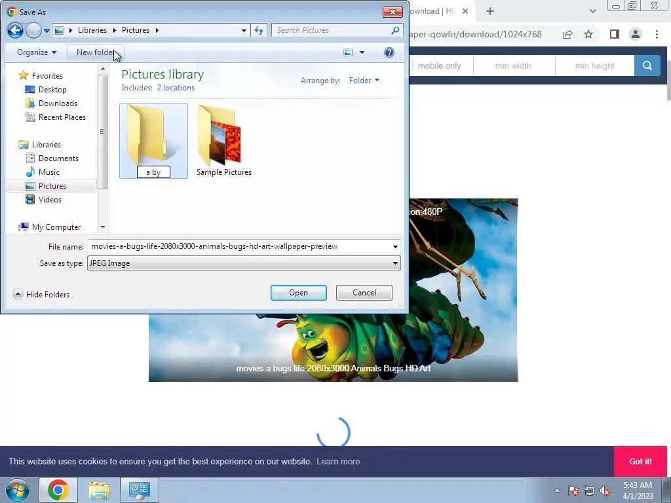
Task: Click the Pictures breadcrumb in address bar
Action: tap(135, 30)
